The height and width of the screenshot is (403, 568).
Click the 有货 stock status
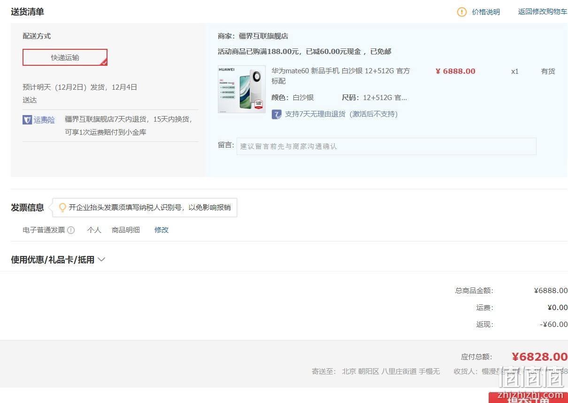(548, 71)
